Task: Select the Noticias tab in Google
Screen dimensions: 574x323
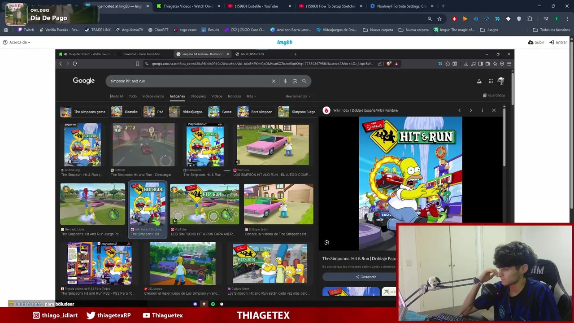Action: 234,96
